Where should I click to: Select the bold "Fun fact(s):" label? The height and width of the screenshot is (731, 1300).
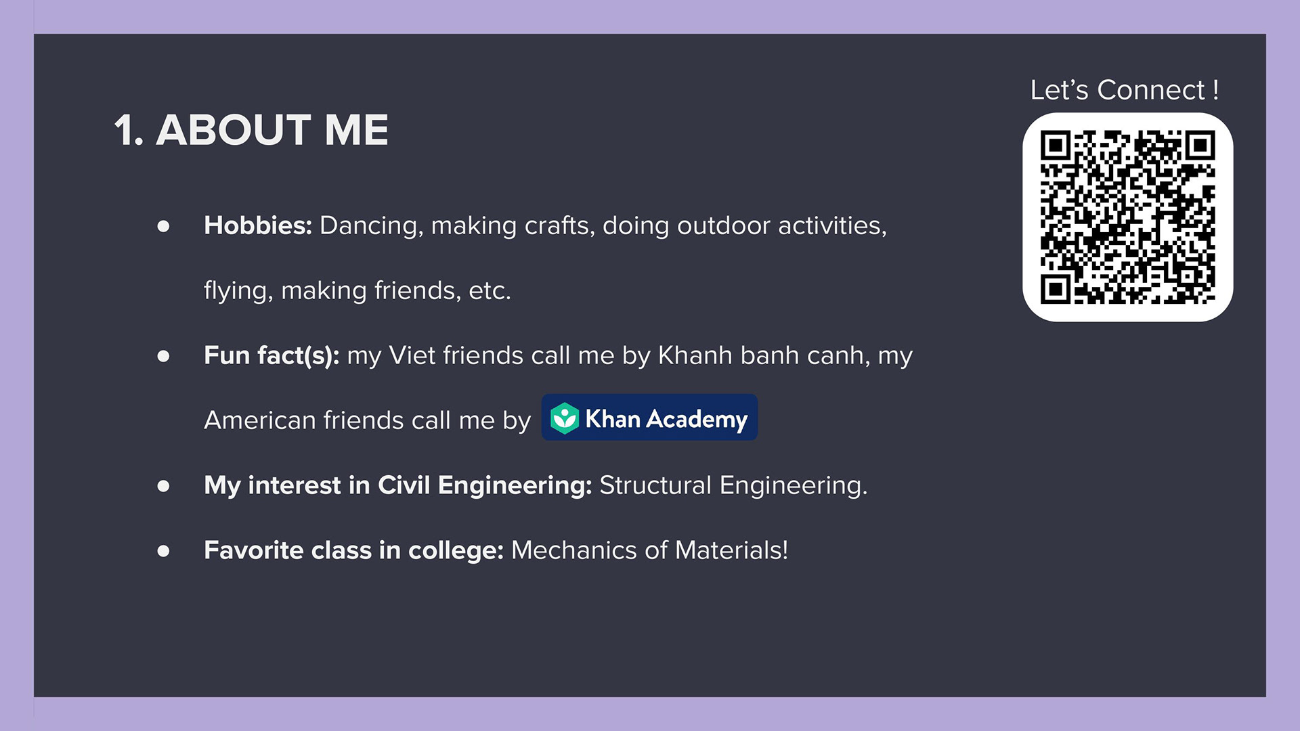click(272, 356)
